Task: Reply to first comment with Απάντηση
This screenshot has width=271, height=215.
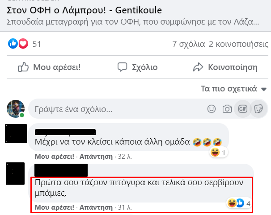Action: pos(96,157)
